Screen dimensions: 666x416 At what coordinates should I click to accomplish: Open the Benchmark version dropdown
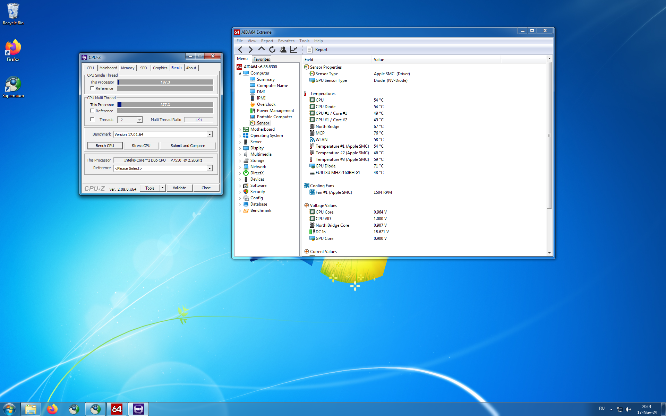(210, 135)
